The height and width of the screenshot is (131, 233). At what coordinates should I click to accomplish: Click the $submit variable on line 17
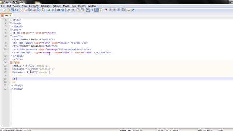click(x=17, y=72)
